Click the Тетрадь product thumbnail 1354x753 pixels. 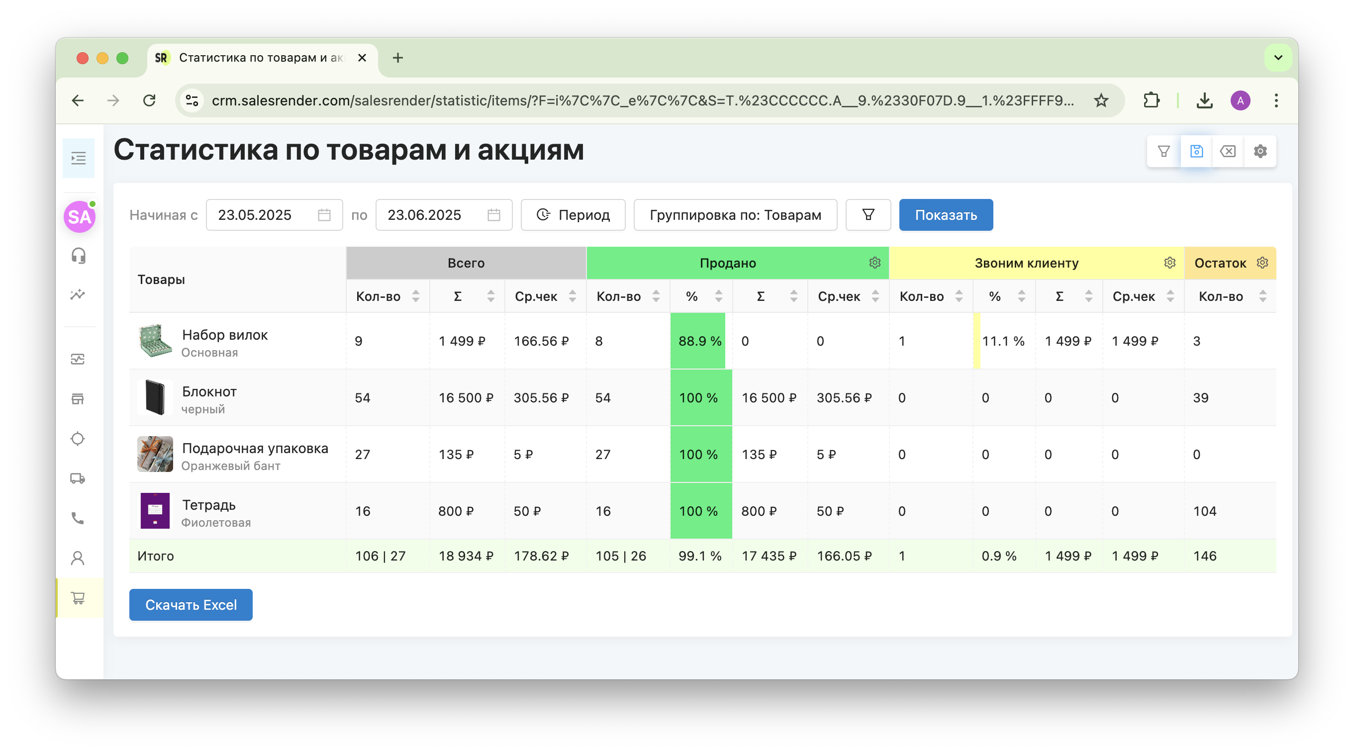pos(155,511)
